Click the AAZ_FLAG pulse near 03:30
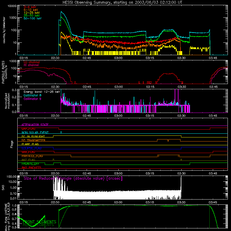The height and width of the screenshot is (231, 231). [181, 160]
